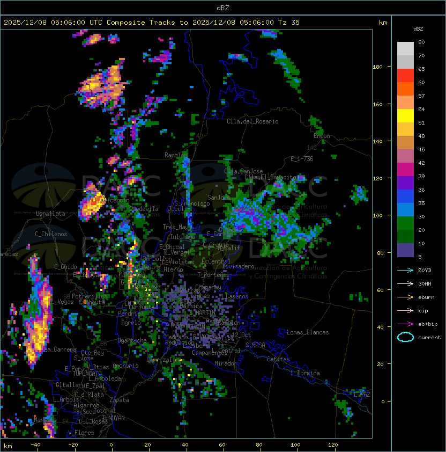Click the 'Ugarteche' map label
This screenshot has width=446, height=452.
click(x=132, y=340)
